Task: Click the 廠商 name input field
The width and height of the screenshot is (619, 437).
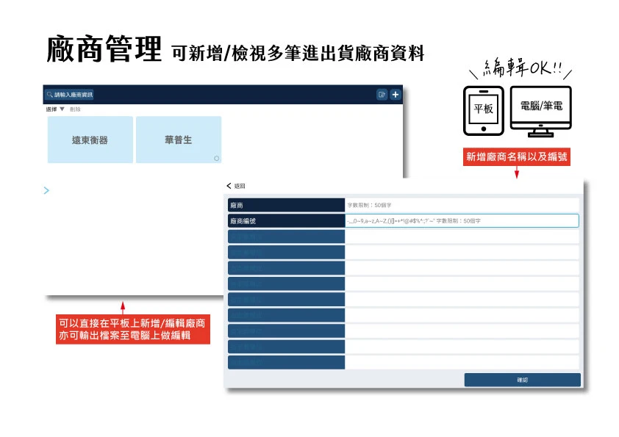Action: [x=462, y=205]
